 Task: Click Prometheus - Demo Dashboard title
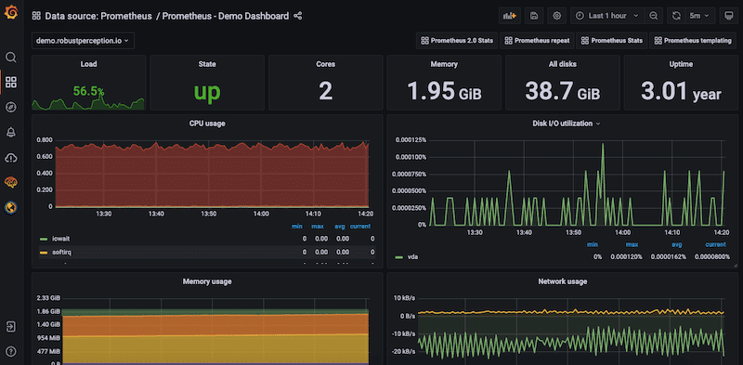tap(226, 16)
